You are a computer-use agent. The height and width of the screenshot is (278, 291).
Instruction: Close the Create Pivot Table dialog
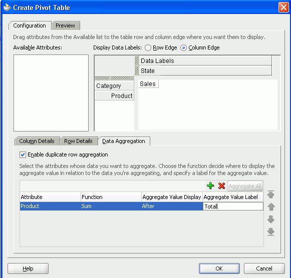coord(283,7)
